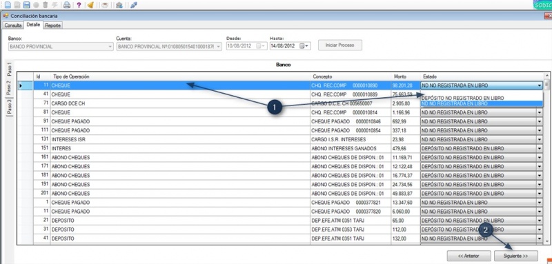Click the new document toolbar icon
Image resolution: width=552 pixels, height=264 pixels.
[x=8, y=5]
